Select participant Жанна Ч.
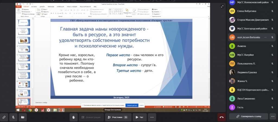The image size is (278, 122). (252, 81)
